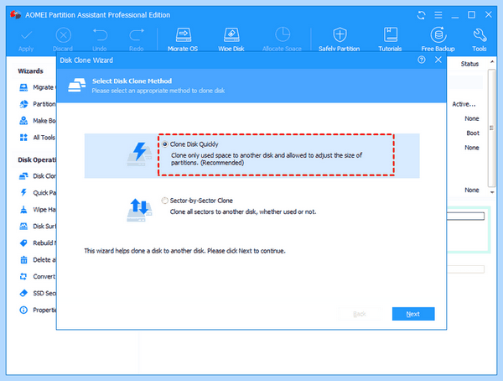Click the Undo arrow icon
503x381 pixels.
point(100,35)
